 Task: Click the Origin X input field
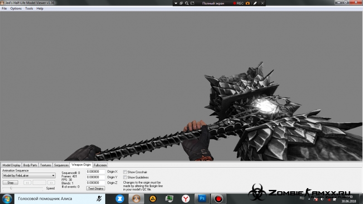click(x=95, y=172)
